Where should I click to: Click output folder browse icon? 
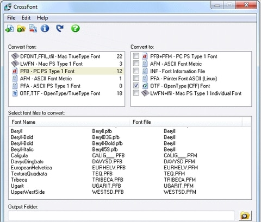coord(245,215)
